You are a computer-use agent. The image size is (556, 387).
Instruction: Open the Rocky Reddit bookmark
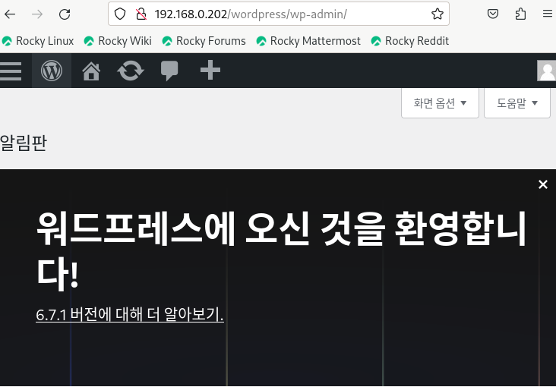pyautogui.click(x=410, y=41)
